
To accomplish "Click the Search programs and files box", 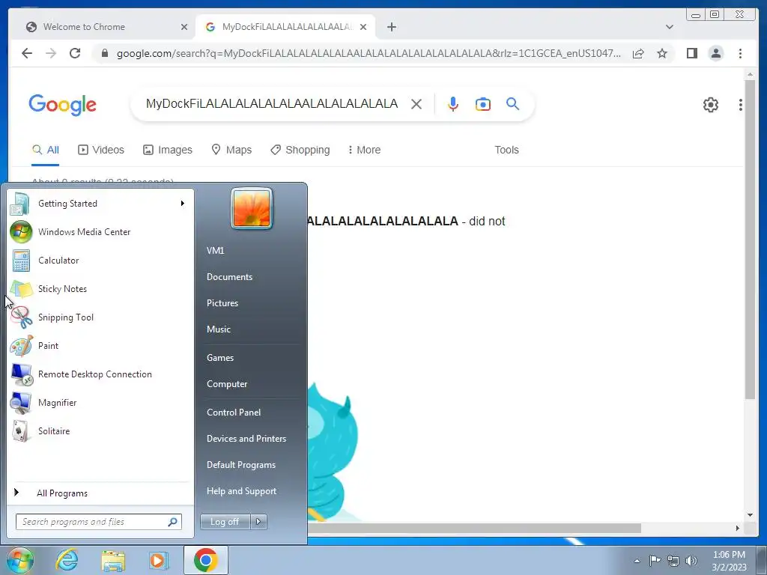I will pyautogui.click(x=98, y=522).
